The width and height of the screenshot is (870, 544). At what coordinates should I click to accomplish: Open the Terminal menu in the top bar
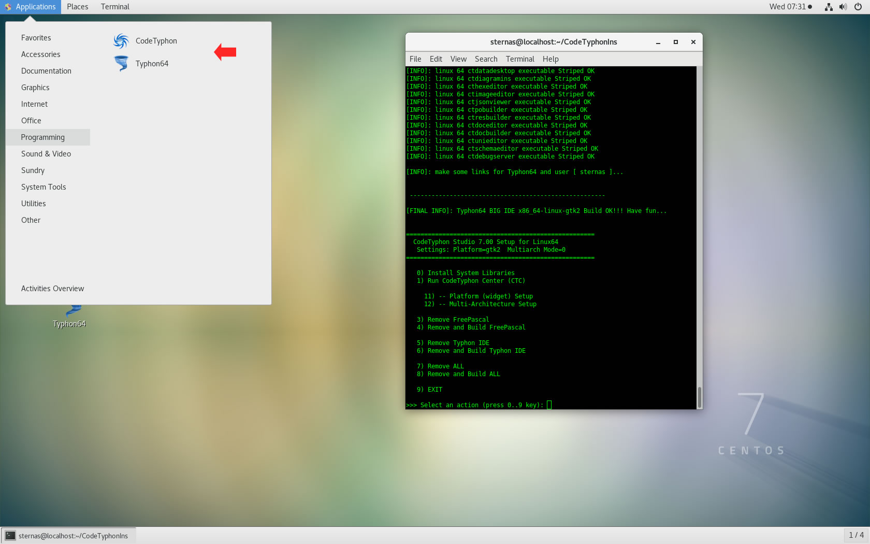tap(115, 7)
